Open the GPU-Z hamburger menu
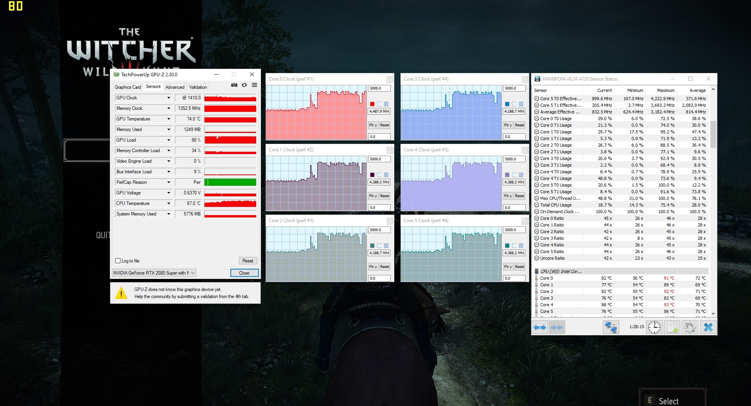The image size is (751, 406). [x=254, y=85]
